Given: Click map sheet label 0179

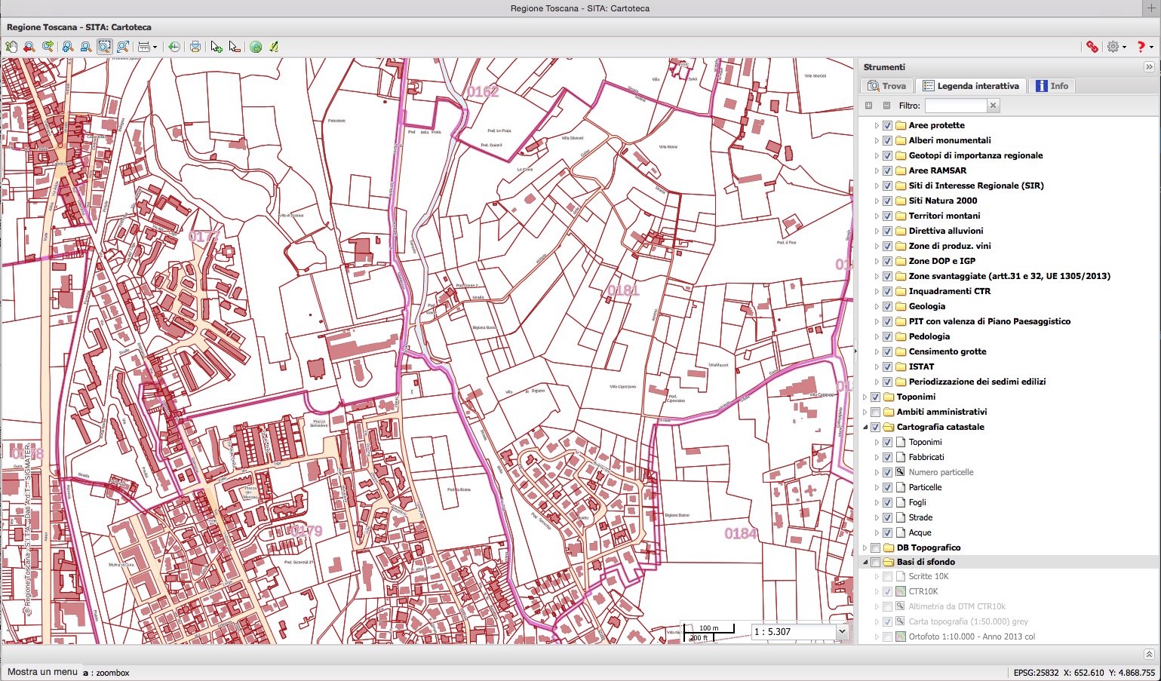Looking at the screenshot, I should coord(306,531).
